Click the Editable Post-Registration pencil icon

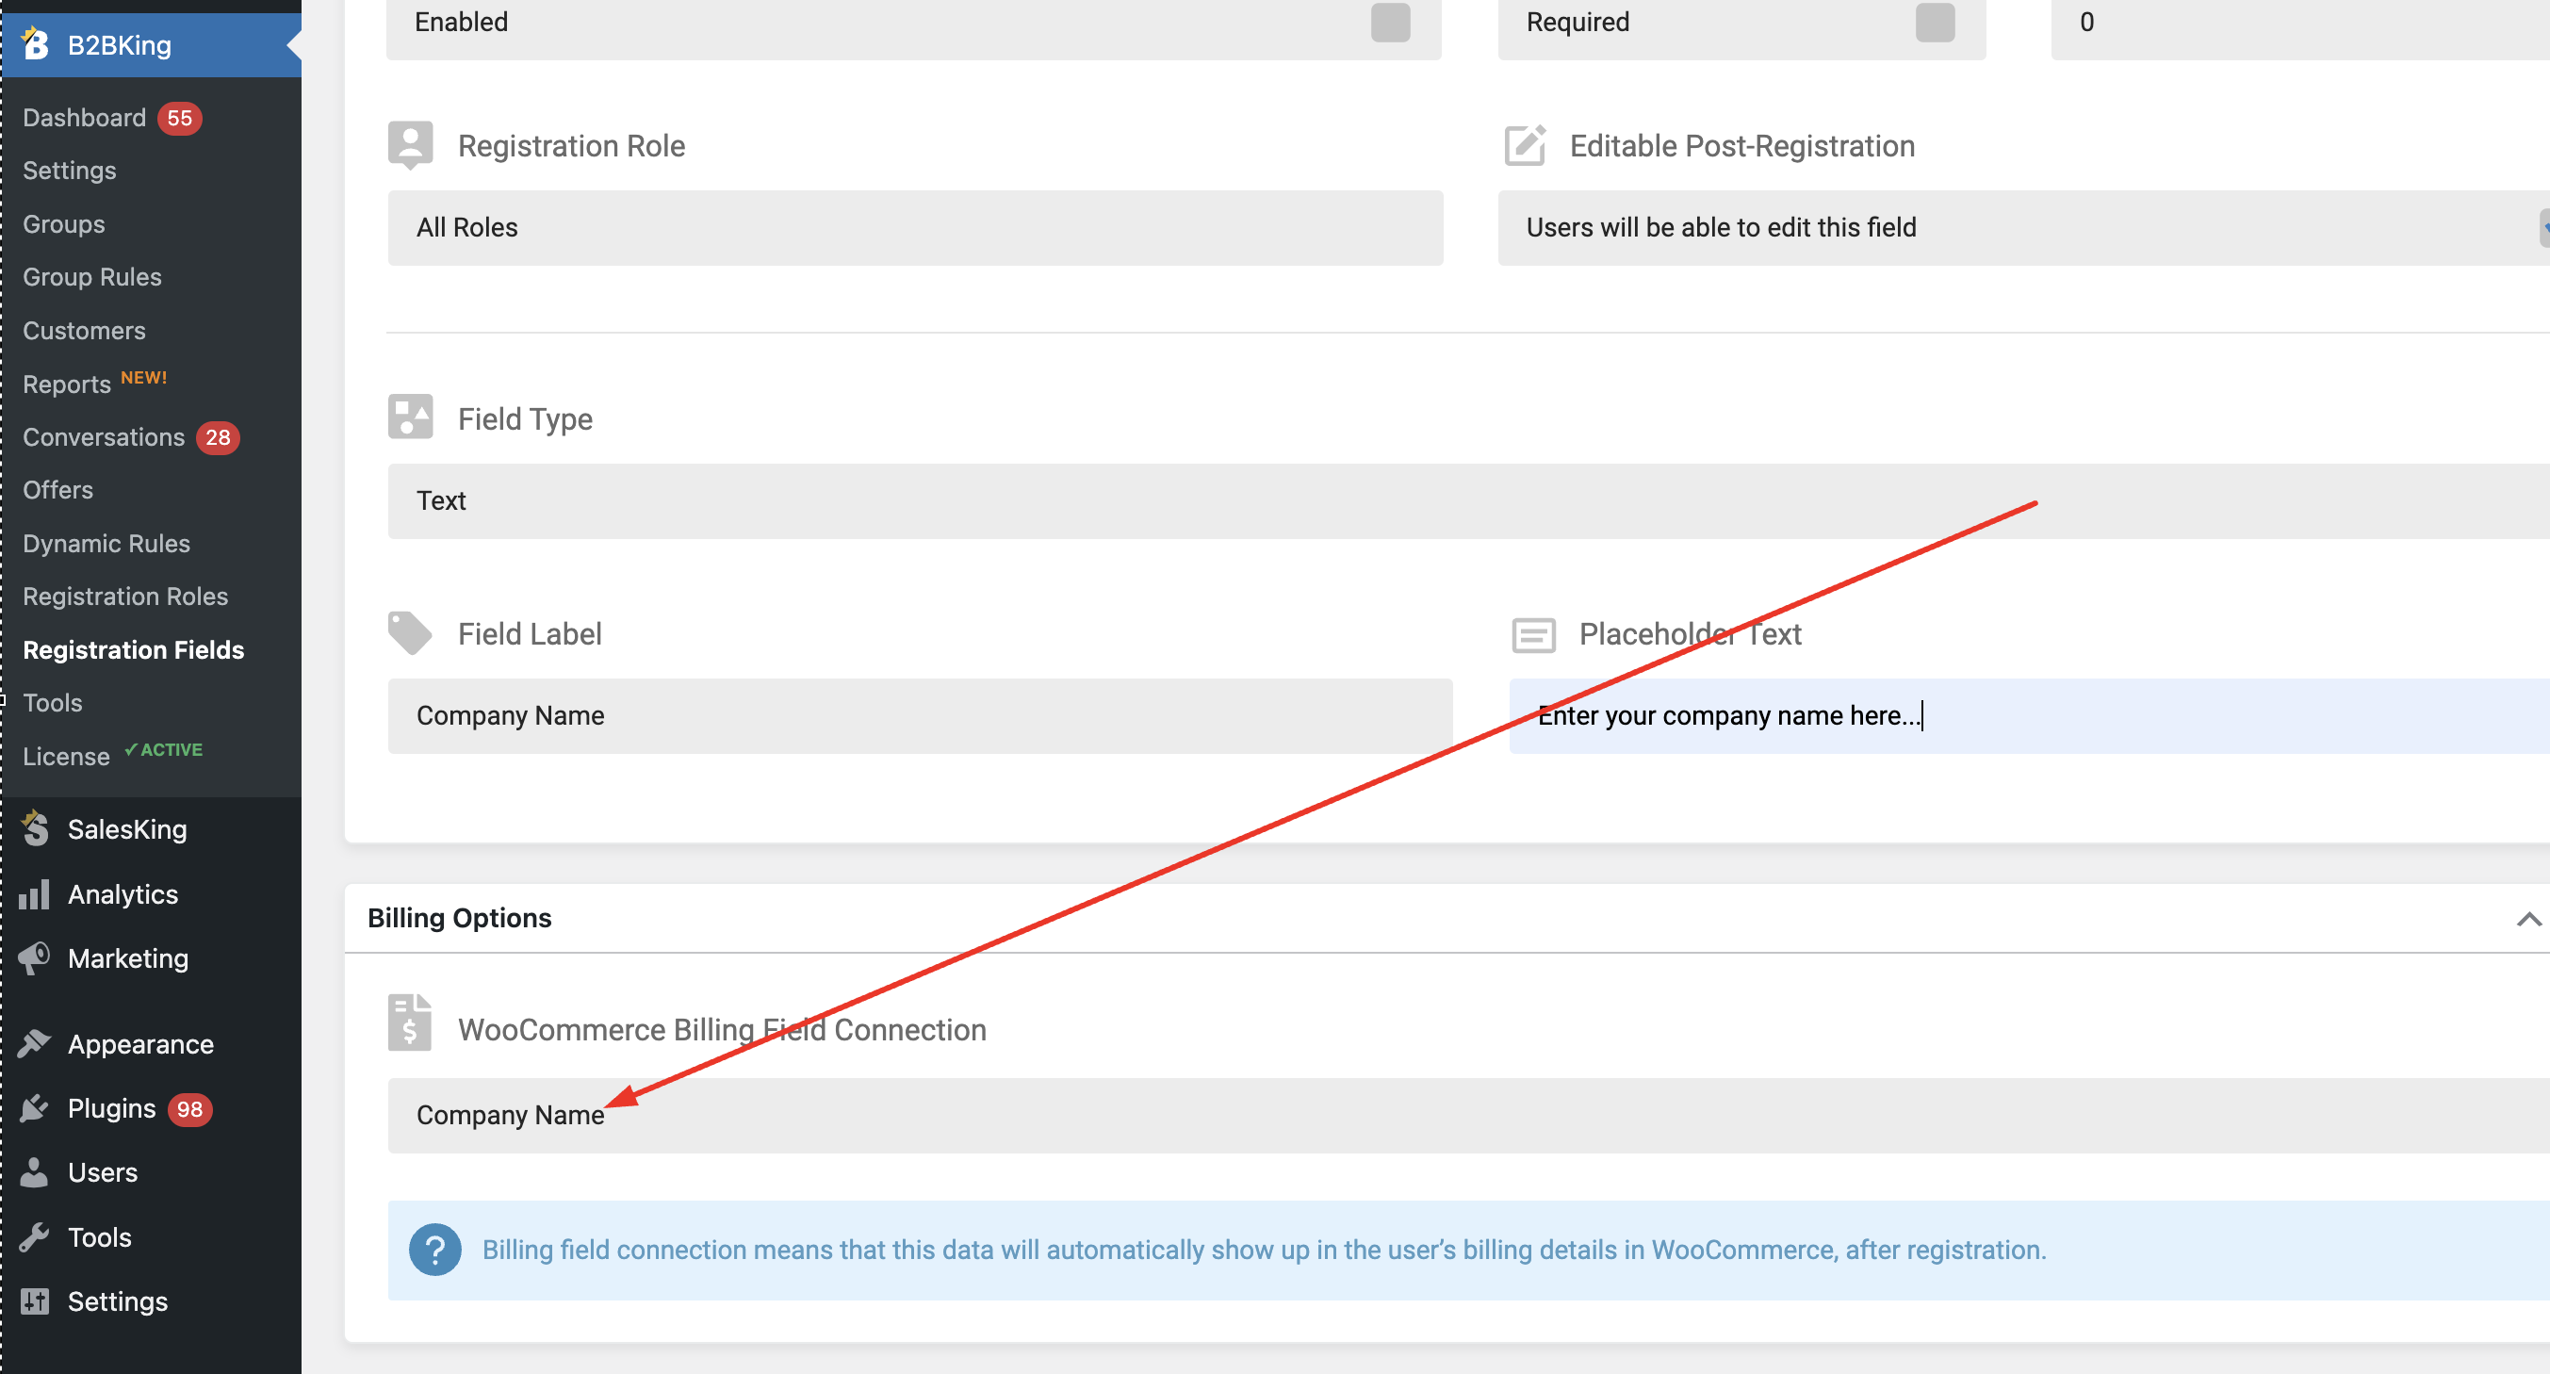pyautogui.click(x=1525, y=145)
